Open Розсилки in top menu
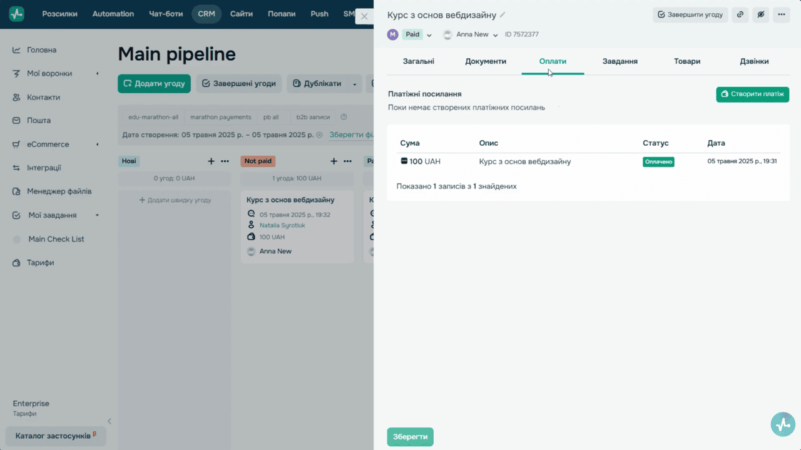 (59, 14)
